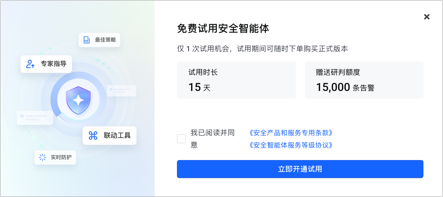Close the free trial dialog
The height and width of the screenshot is (197, 443).
point(427,17)
